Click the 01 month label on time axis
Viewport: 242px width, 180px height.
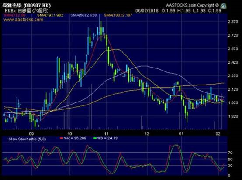181,134
